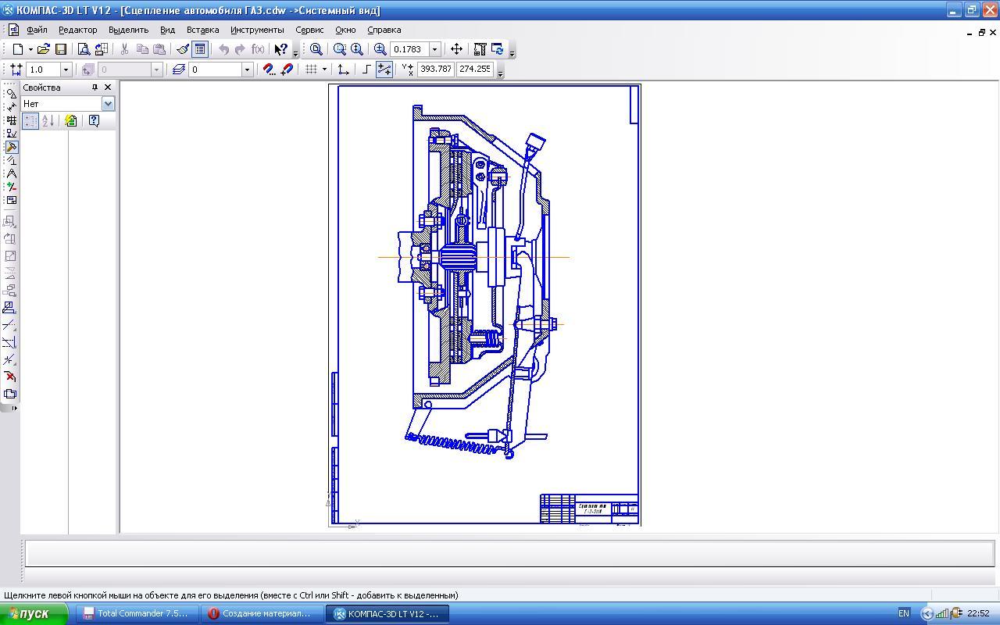Select the Geometry tools panel icon
The width and height of the screenshot is (1000, 625).
pos(11,93)
